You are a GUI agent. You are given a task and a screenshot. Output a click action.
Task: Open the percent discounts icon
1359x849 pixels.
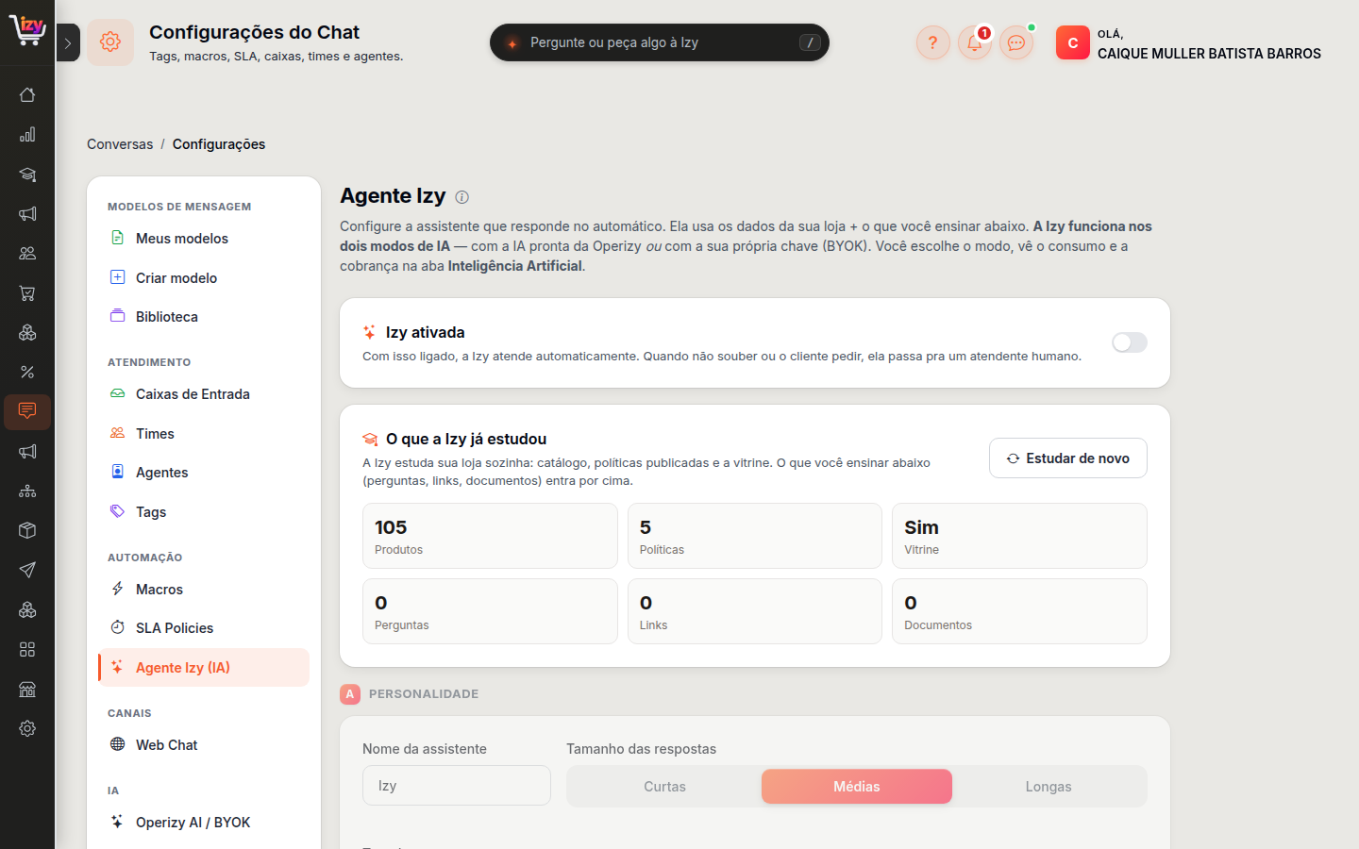[27, 372]
